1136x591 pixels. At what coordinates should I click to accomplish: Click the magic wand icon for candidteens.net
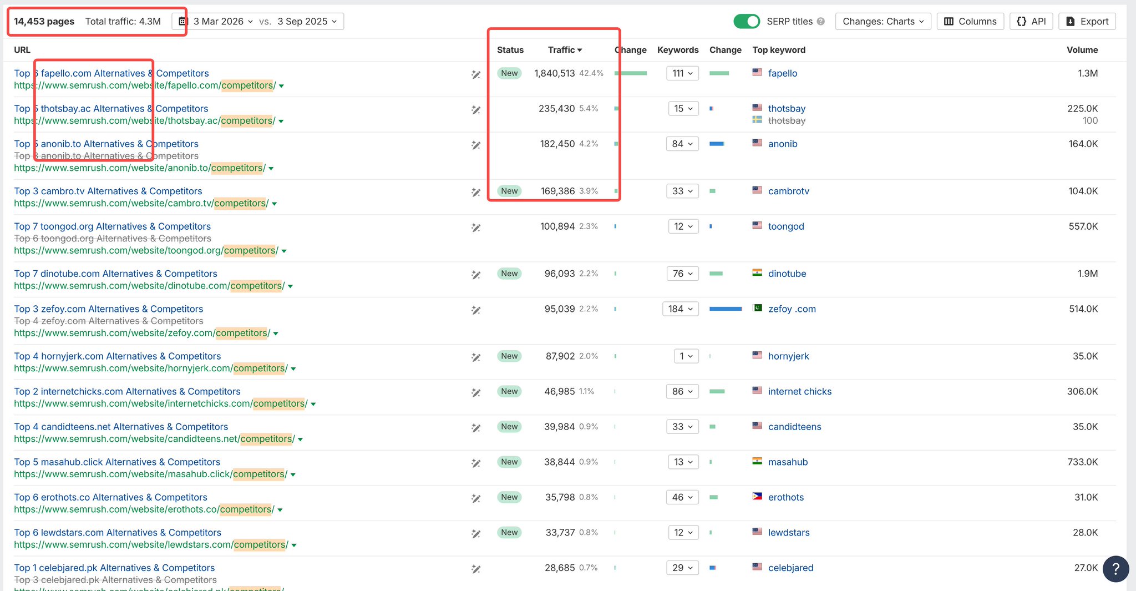(476, 428)
